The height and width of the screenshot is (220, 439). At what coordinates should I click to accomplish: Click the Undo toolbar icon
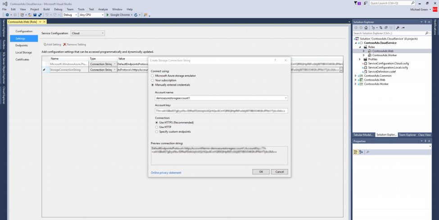pyautogui.click(x=47, y=15)
